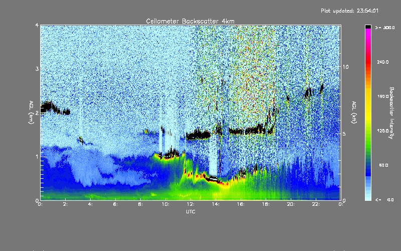Select the '14:' UTC time tick
Screen dimensions: 401x251
[x=216, y=204]
